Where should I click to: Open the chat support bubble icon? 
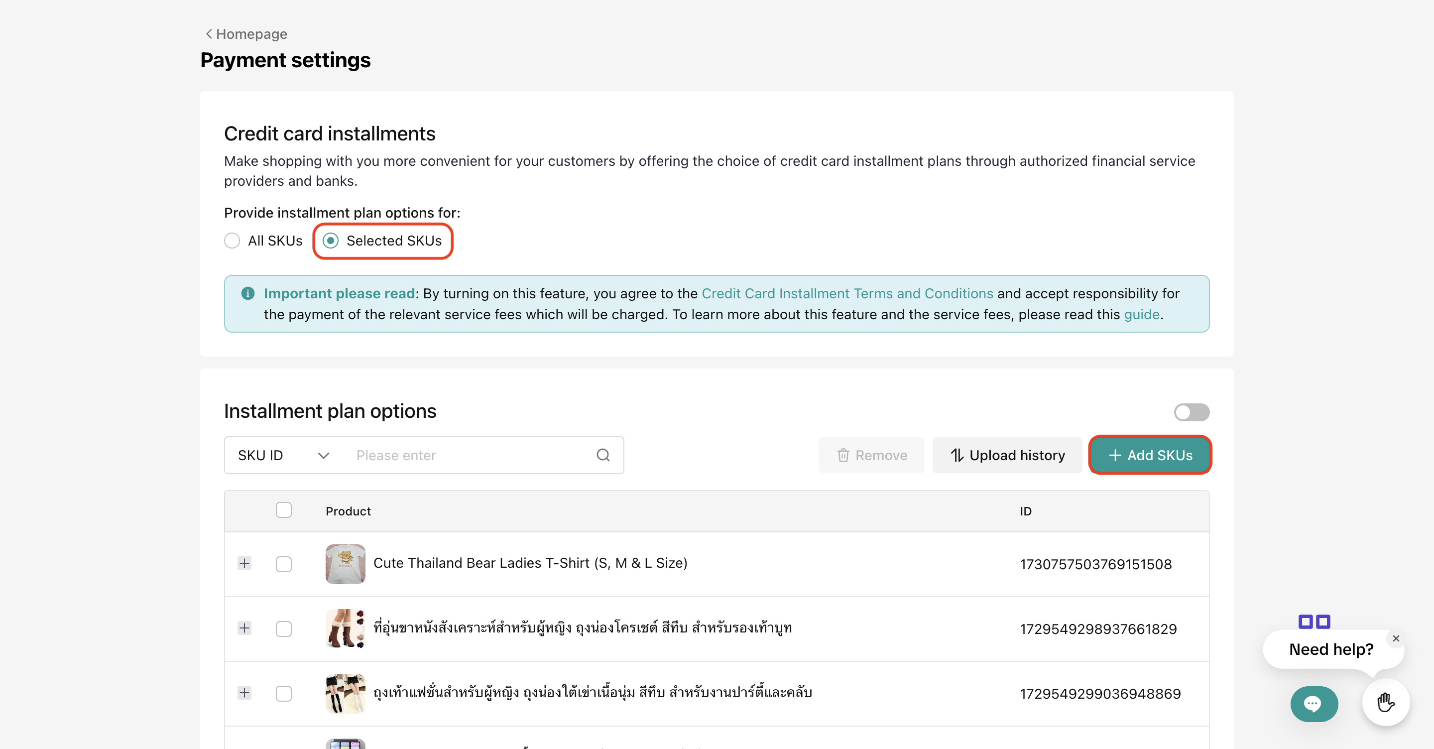[1314, 704]
